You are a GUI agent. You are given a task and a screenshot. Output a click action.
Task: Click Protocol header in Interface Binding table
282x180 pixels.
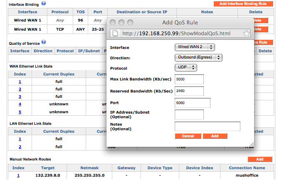pos(60,12)
